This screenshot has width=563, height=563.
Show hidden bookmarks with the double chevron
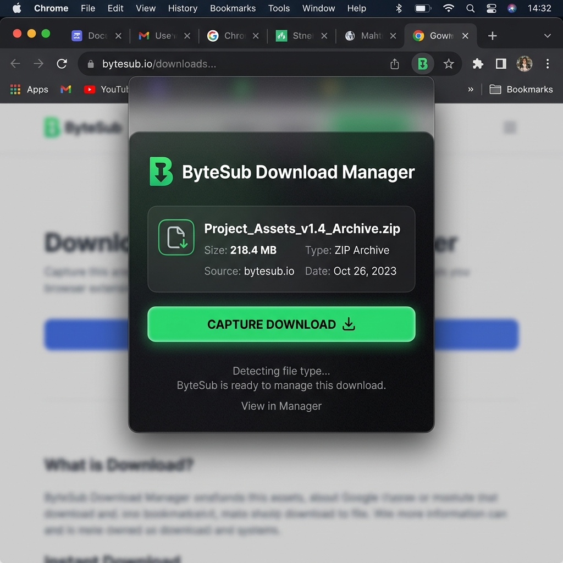coord(471,90)
